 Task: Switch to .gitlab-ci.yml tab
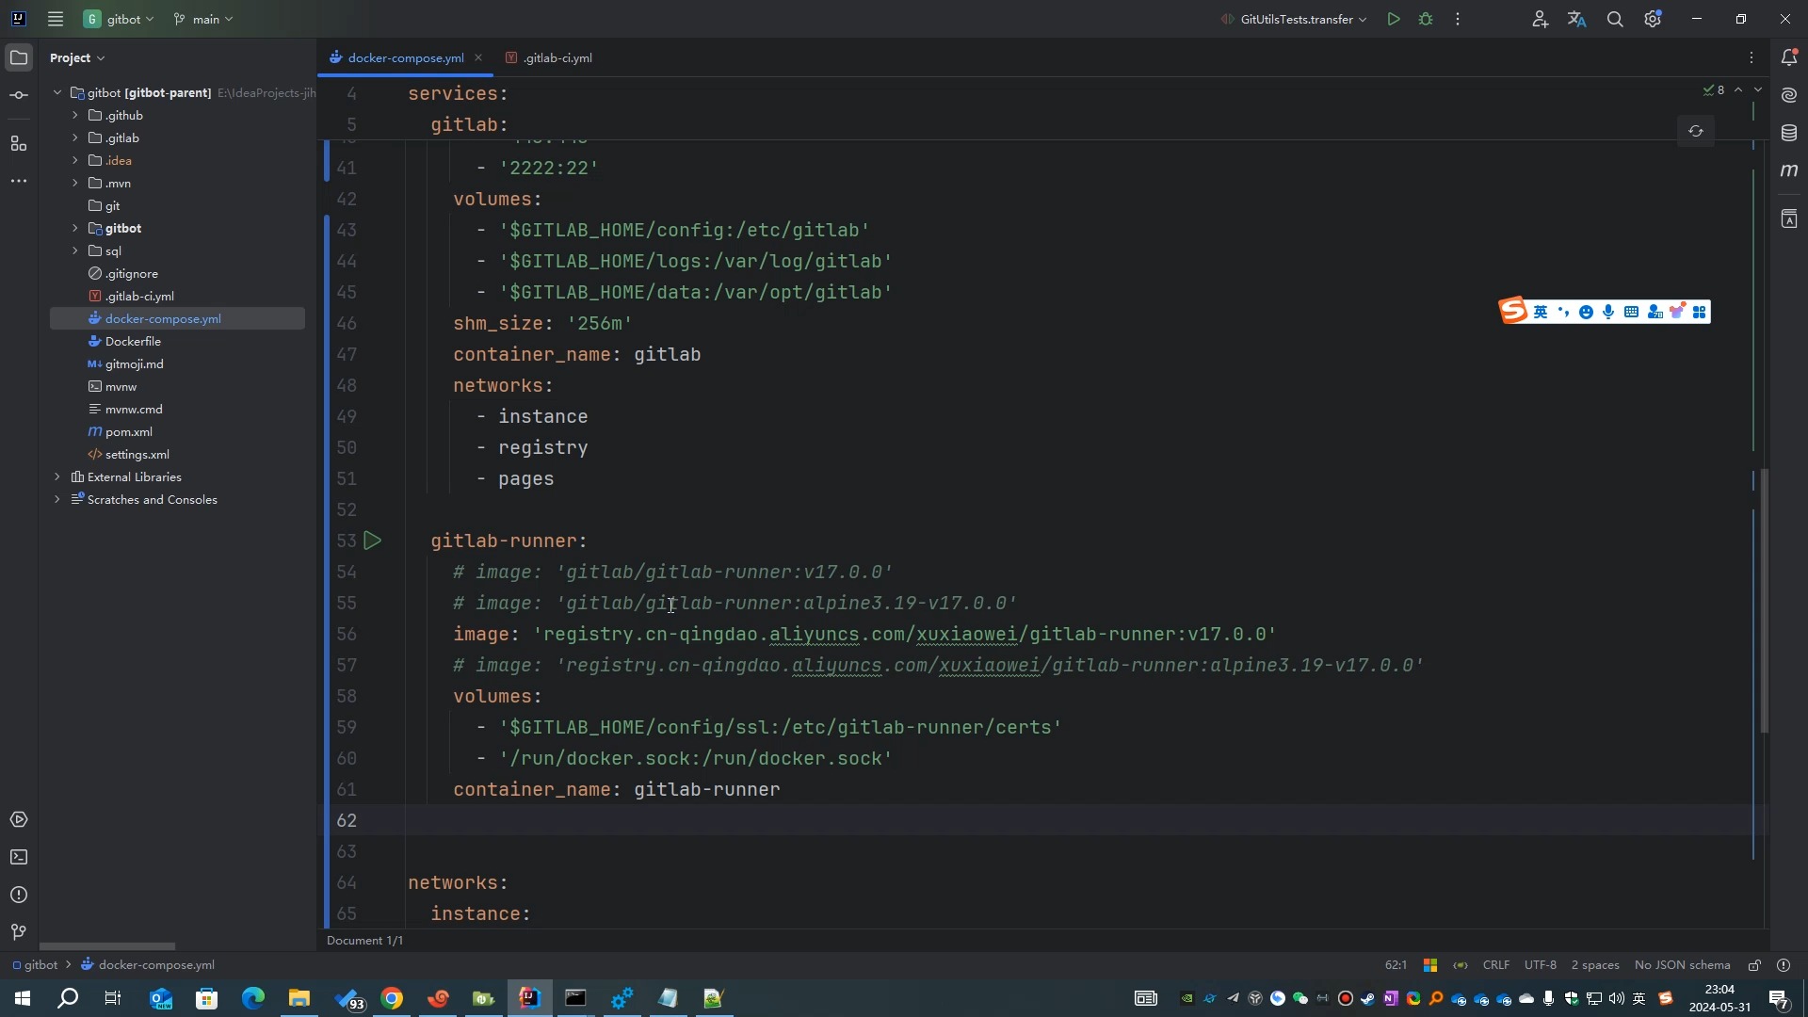[549, 57]
